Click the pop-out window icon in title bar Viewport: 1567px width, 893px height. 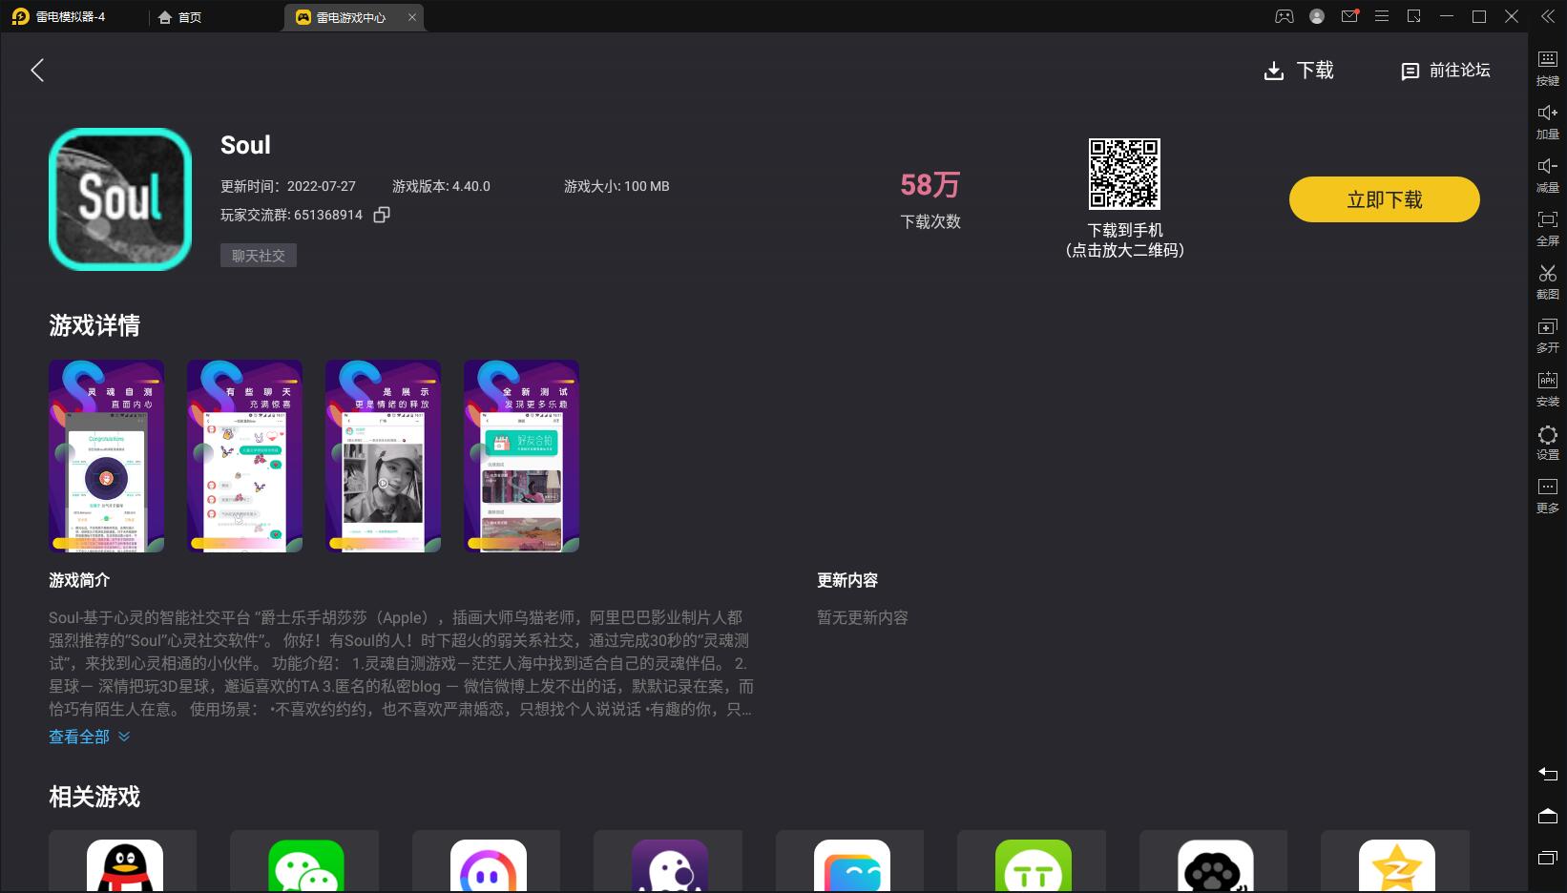point(1414,16)
